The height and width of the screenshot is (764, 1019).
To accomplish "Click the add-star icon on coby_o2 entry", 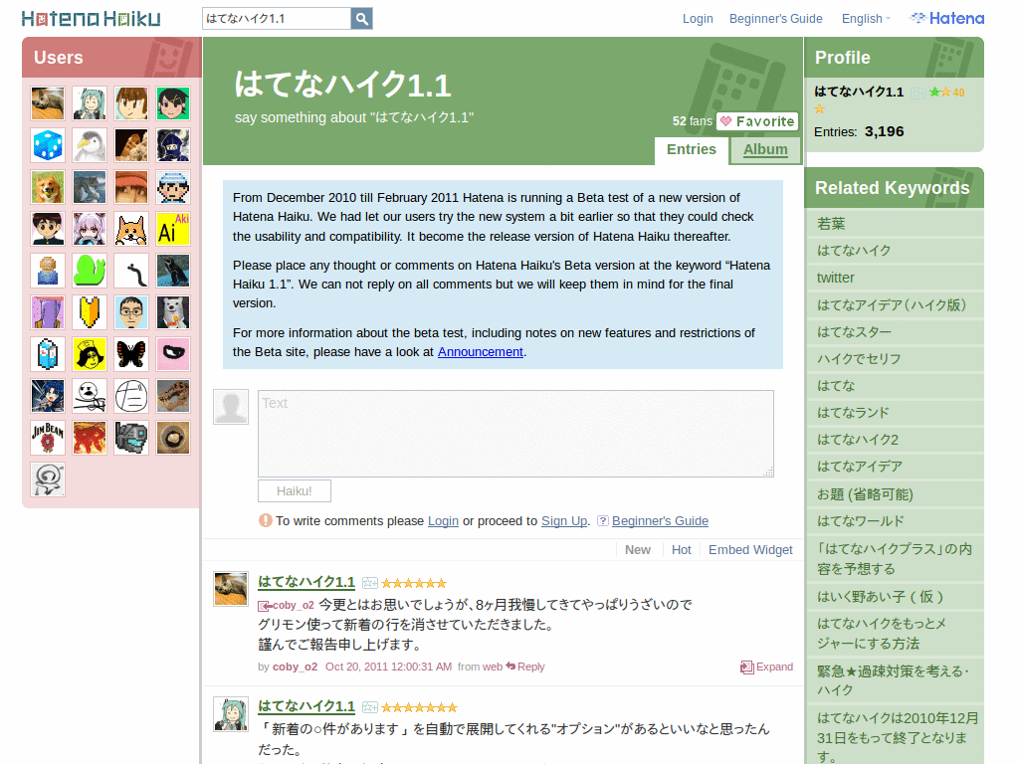I will click(x=370, y=583).
